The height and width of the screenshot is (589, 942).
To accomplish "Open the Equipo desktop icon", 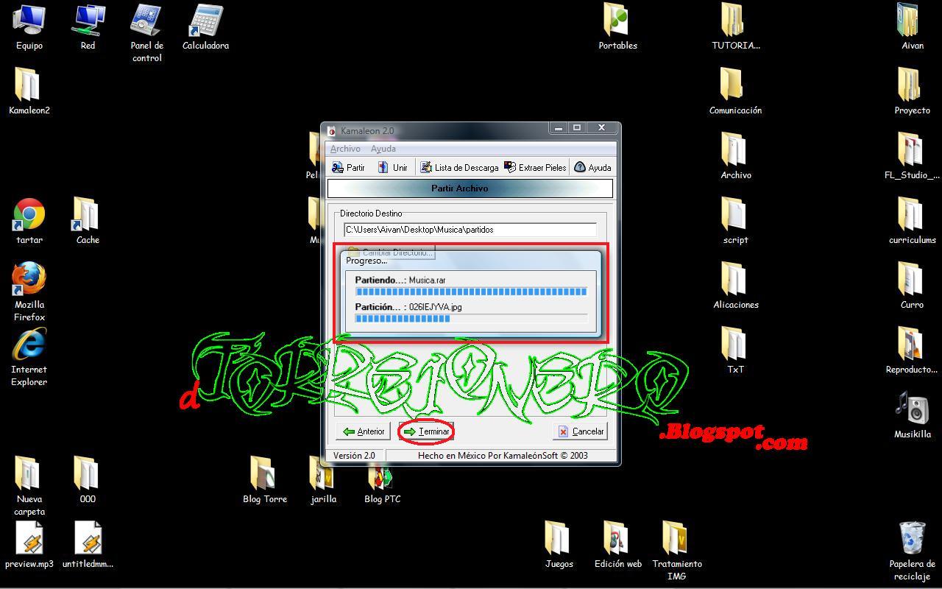I will (x=29, y=28).
